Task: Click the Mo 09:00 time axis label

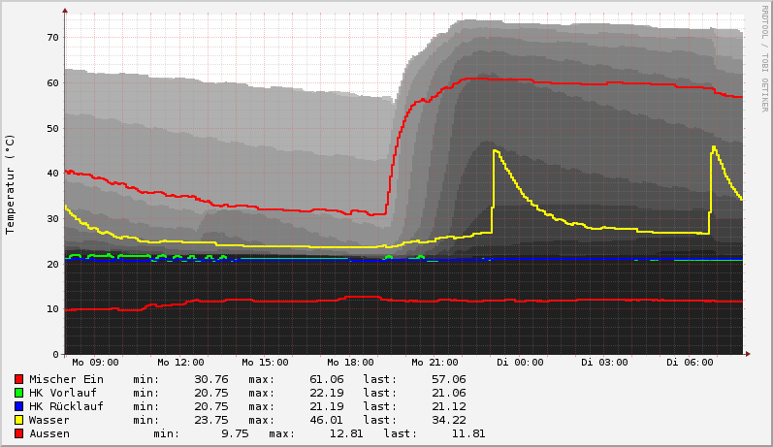Action: 95,363
